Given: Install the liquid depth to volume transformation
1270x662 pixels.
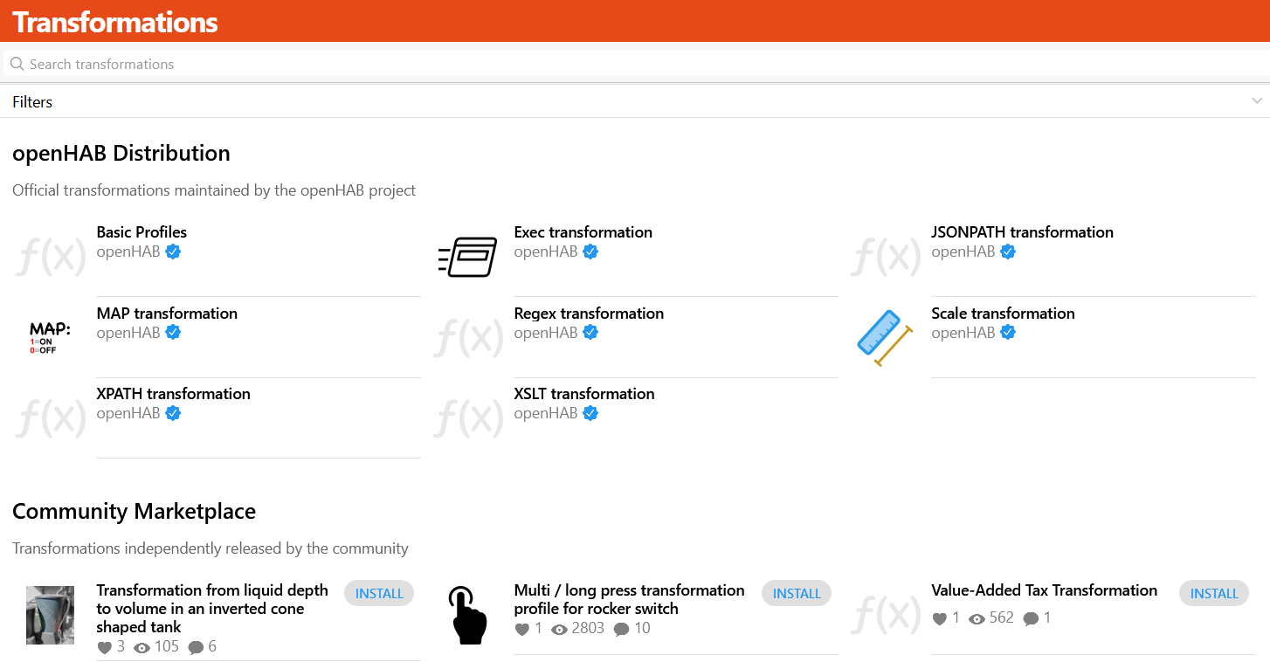Looking at the screenshot, I should click(x=379, y=594).
